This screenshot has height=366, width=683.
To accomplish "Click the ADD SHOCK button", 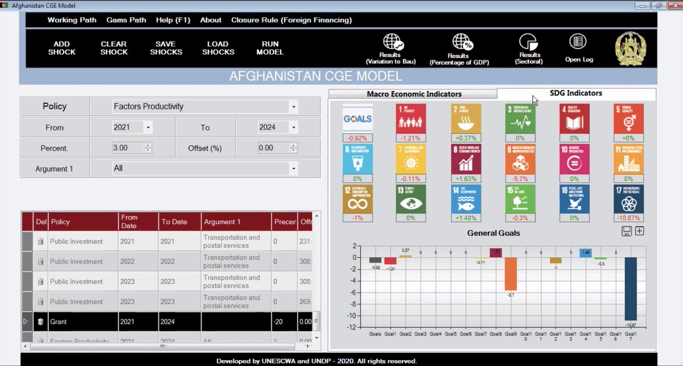I will [x=61, y=48].
